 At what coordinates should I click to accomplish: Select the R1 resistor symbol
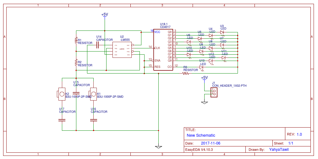tap(76, 40)
